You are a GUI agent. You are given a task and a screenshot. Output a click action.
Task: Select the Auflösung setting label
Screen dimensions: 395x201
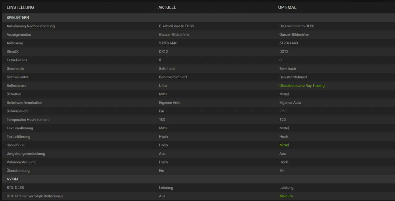[x=15, y=43]
